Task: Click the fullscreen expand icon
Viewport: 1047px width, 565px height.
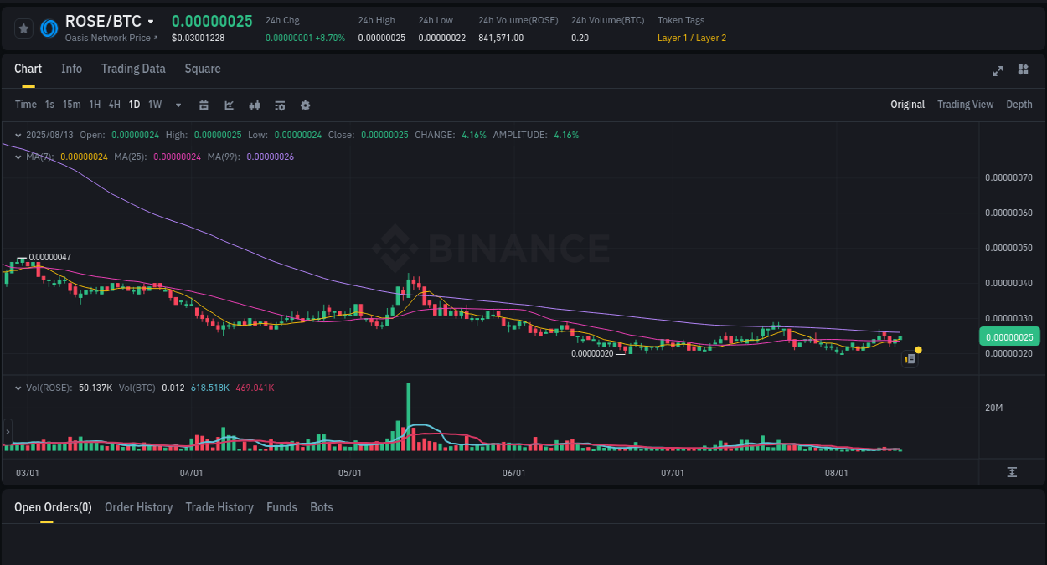Action: pos(997,71)
